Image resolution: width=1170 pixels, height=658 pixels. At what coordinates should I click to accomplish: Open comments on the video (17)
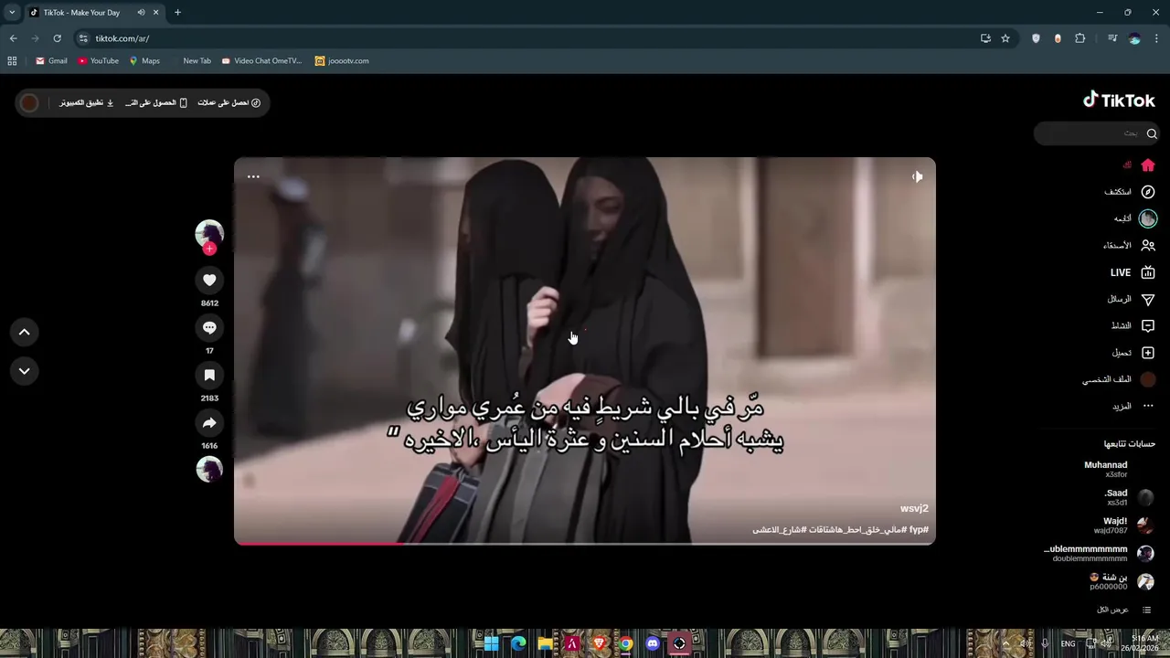point(209,328)
